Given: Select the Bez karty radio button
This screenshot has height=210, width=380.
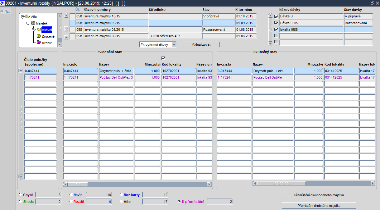Looking at the screenshot, I should [121, 195].
